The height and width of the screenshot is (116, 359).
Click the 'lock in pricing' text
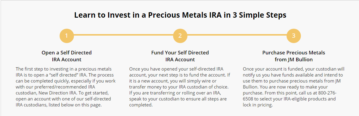click(258, 105)
